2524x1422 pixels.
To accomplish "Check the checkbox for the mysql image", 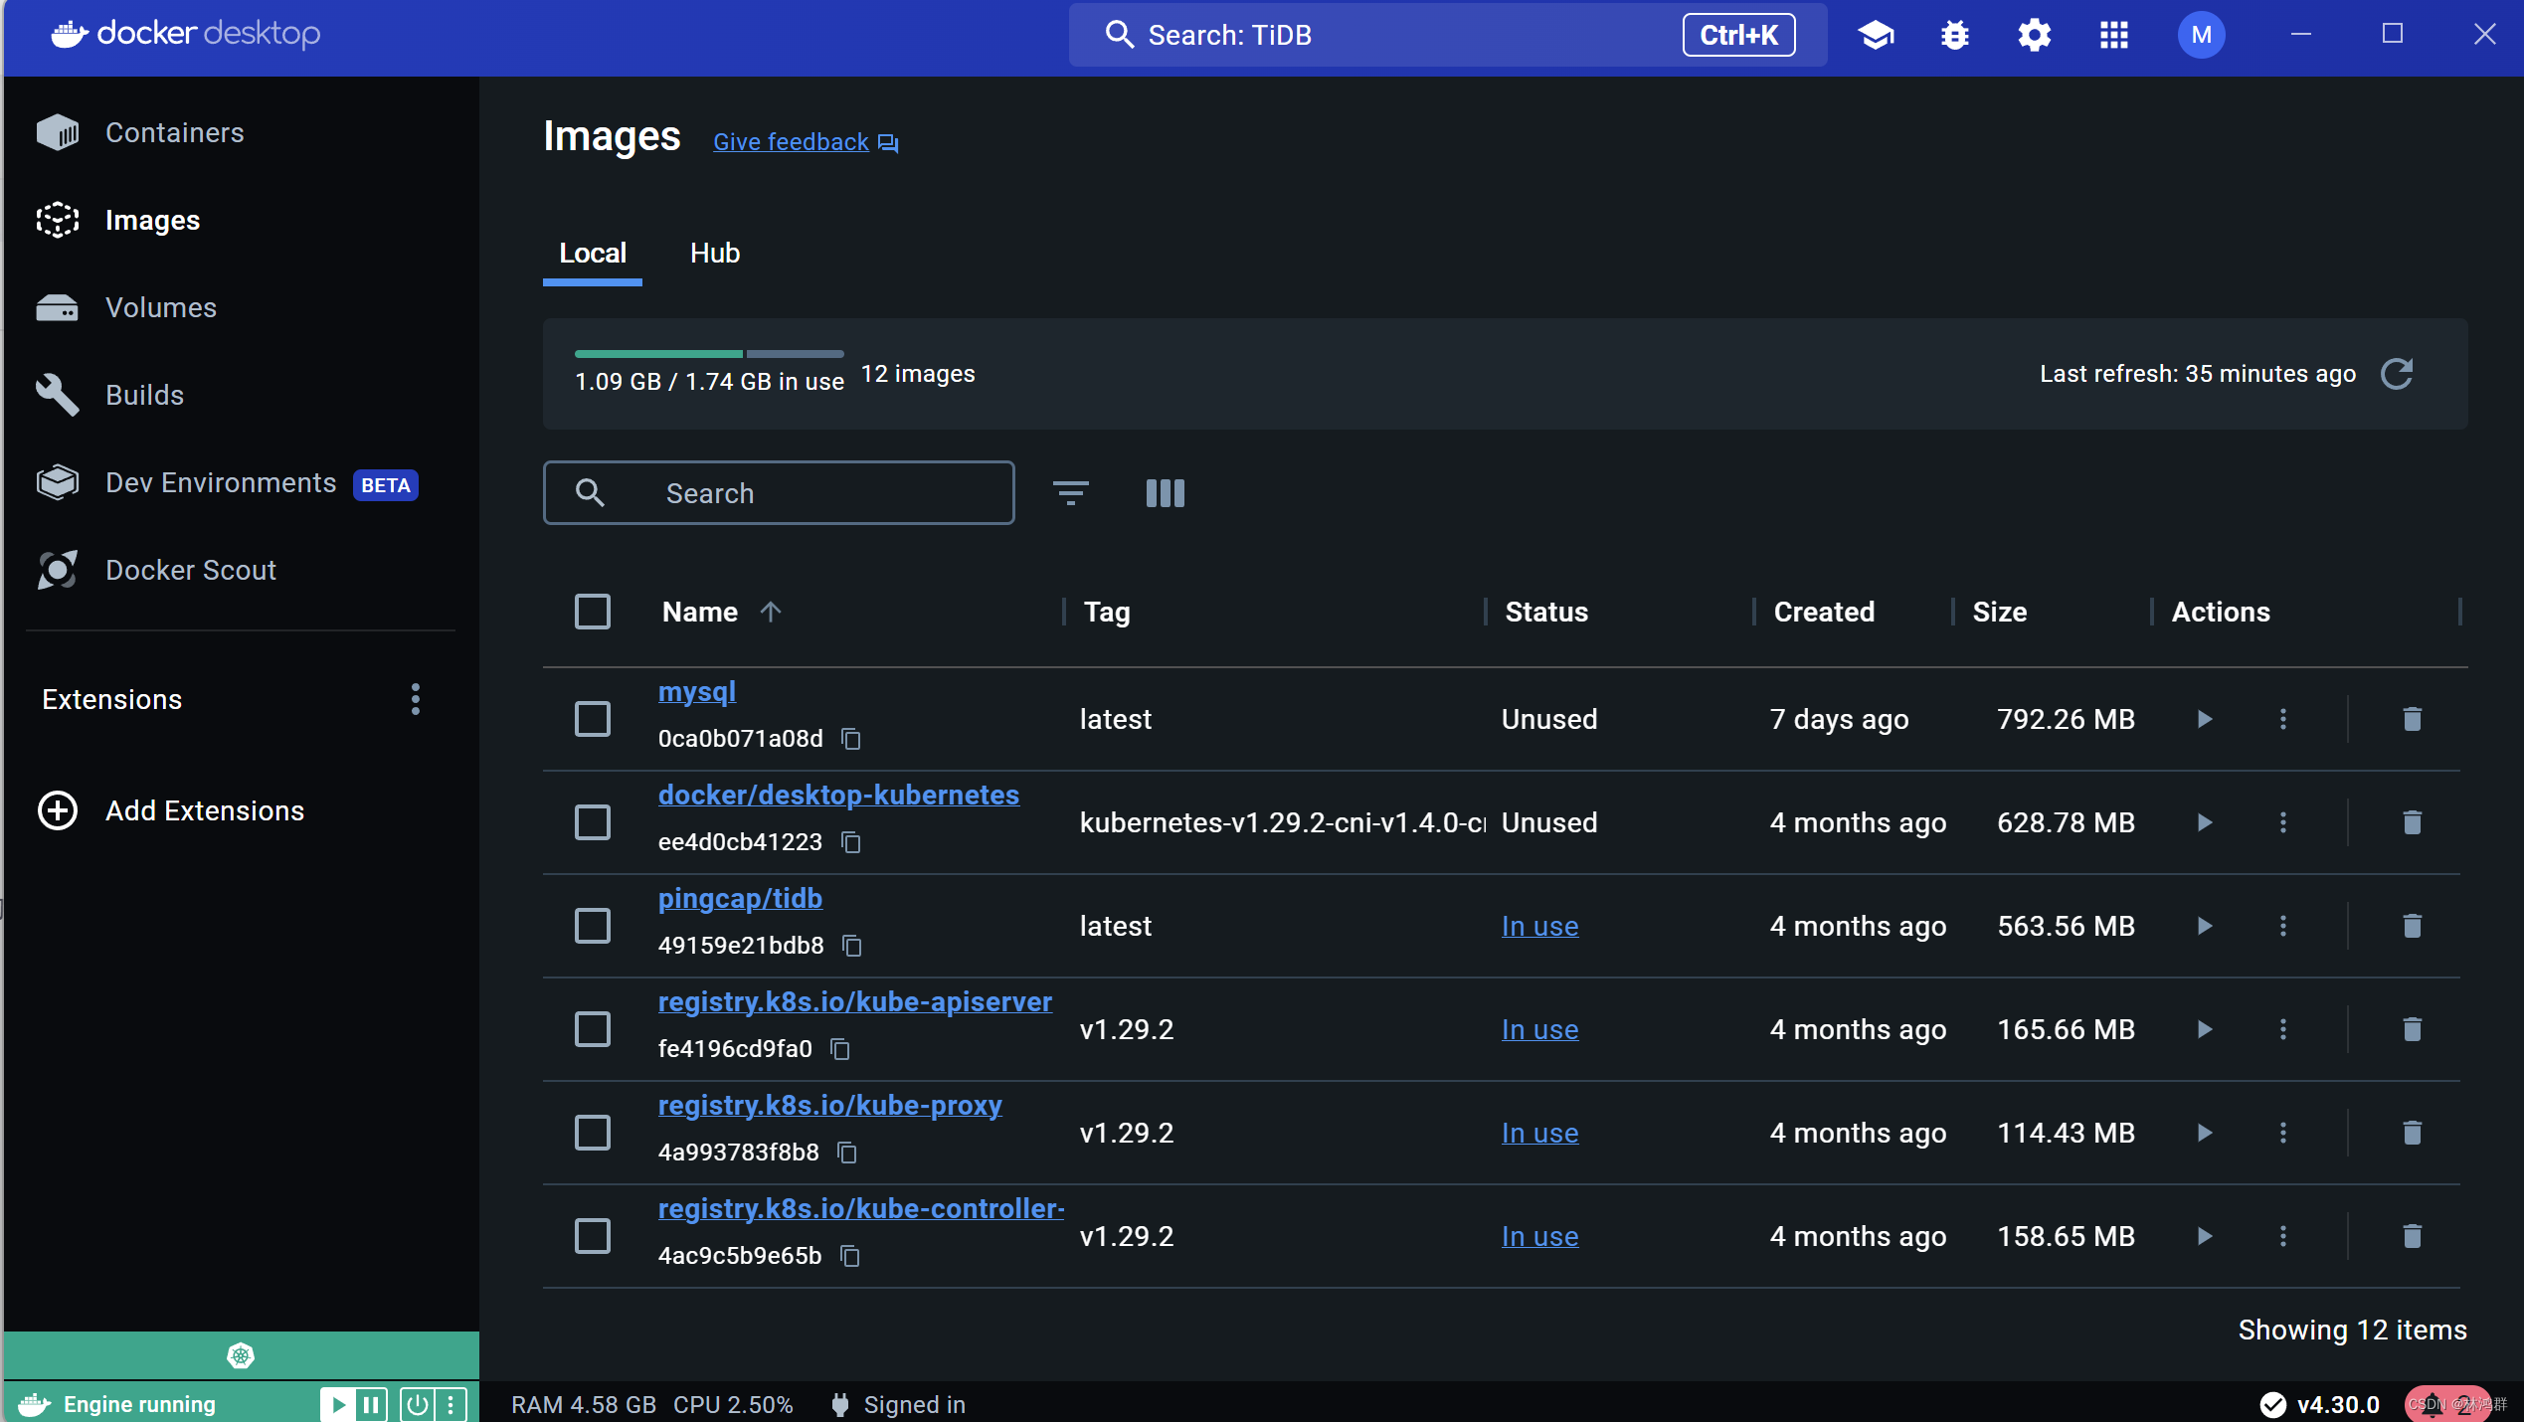I will (x=592, y=718).
